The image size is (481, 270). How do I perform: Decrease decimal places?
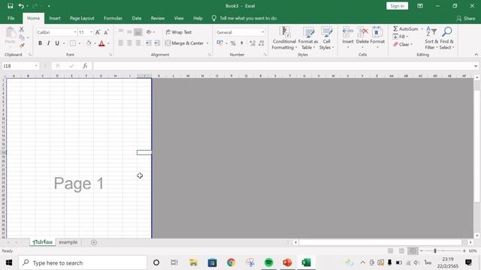pyautogui.click(x=261, y=43)
